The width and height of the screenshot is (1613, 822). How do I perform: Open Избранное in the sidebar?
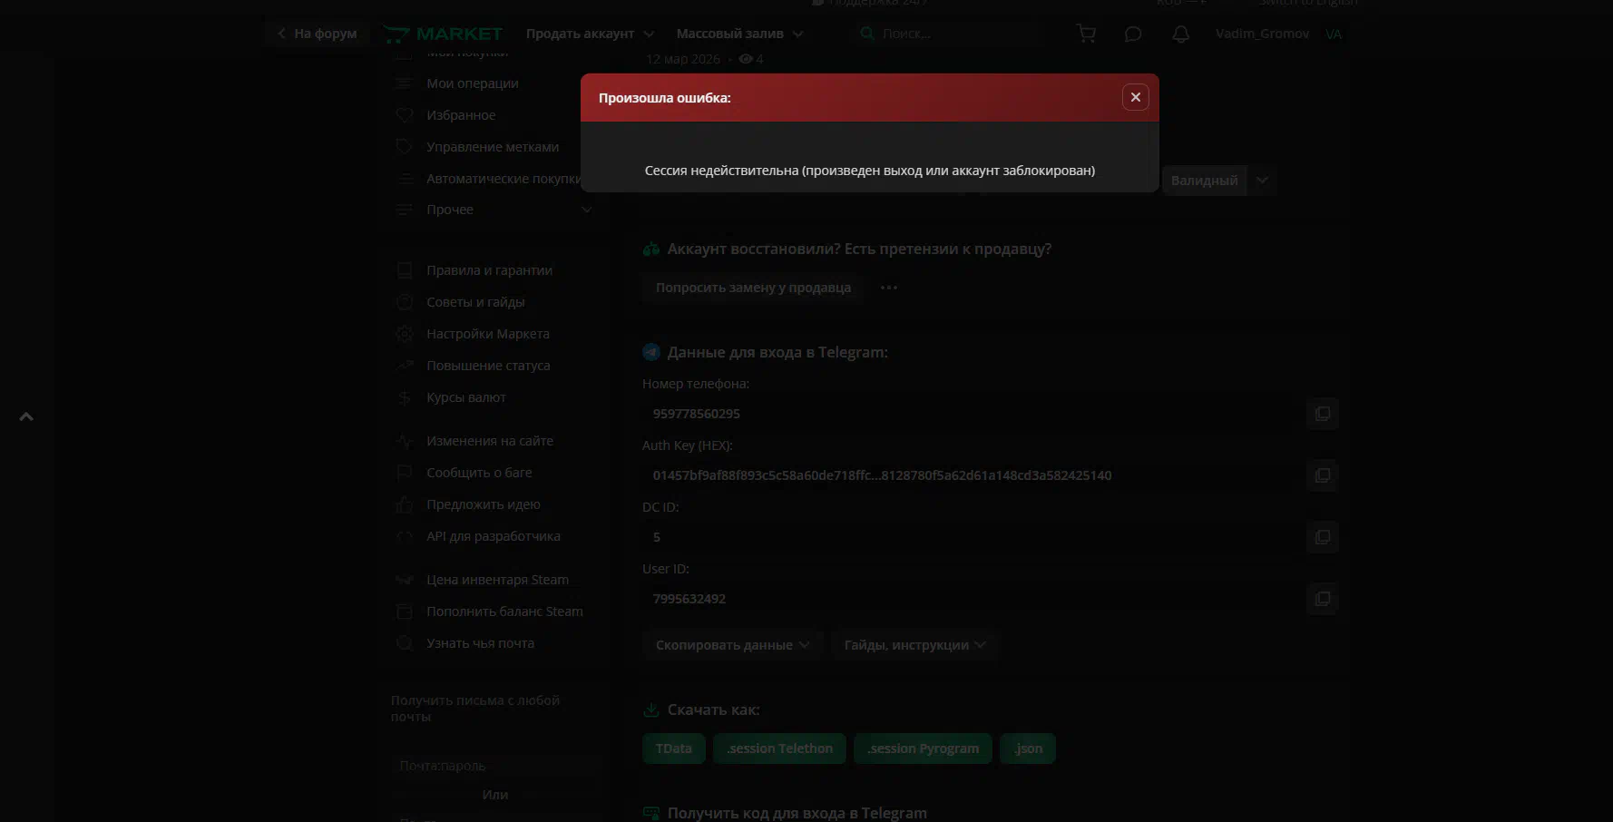[x=460, y=115]
